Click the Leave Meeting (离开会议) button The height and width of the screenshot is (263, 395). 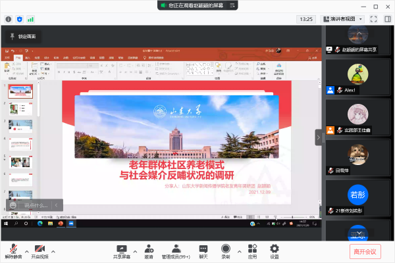365,251
